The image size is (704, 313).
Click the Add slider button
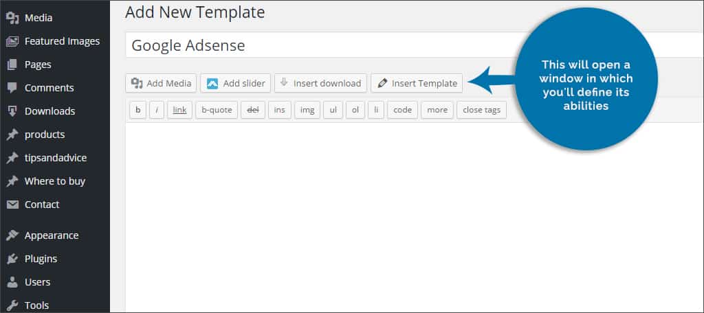[235, 83]
